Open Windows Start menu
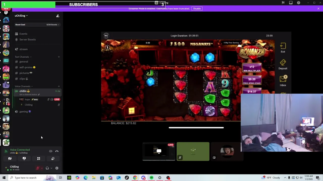Viewport: 323px width, 181px height. [x=4, y=178]
